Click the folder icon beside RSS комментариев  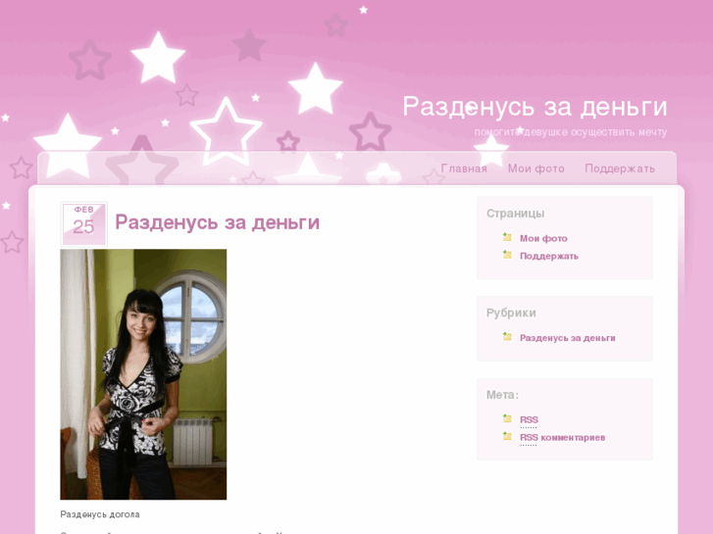pyautogui.click(x=507, y=436)
